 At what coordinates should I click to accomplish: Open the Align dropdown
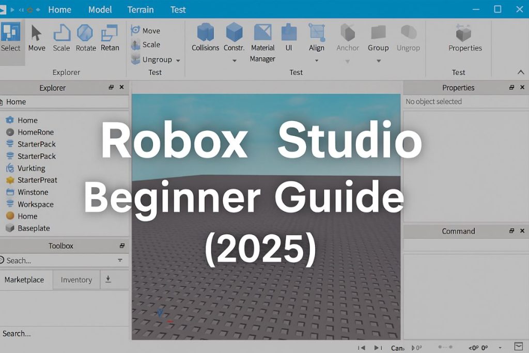click(317, 60)
